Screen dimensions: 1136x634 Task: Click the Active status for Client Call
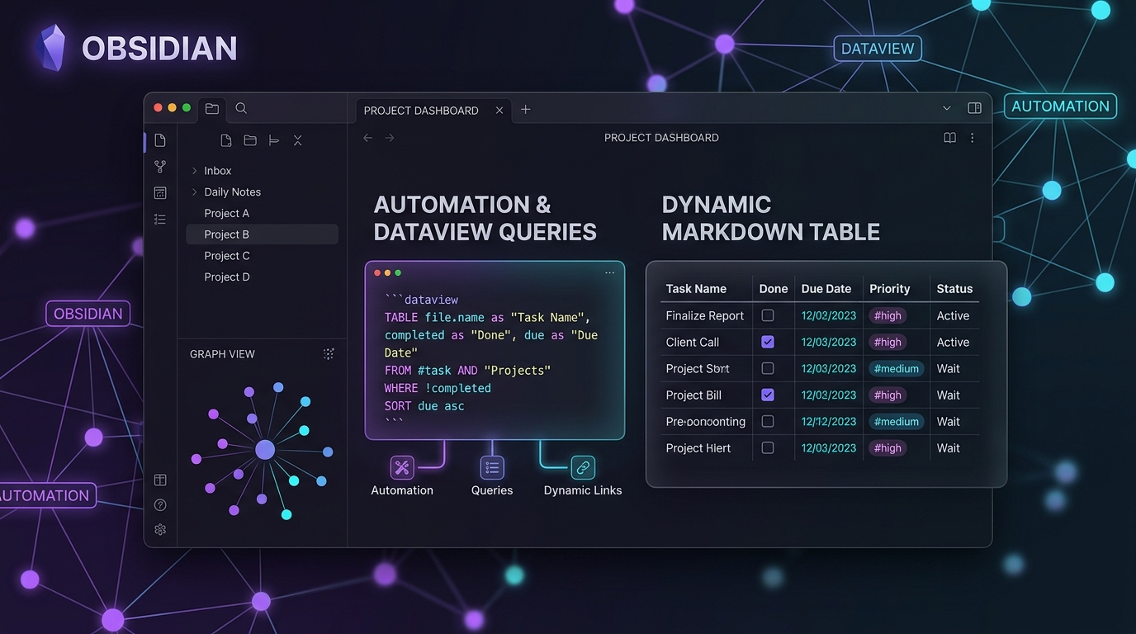[x=953, y=342]
